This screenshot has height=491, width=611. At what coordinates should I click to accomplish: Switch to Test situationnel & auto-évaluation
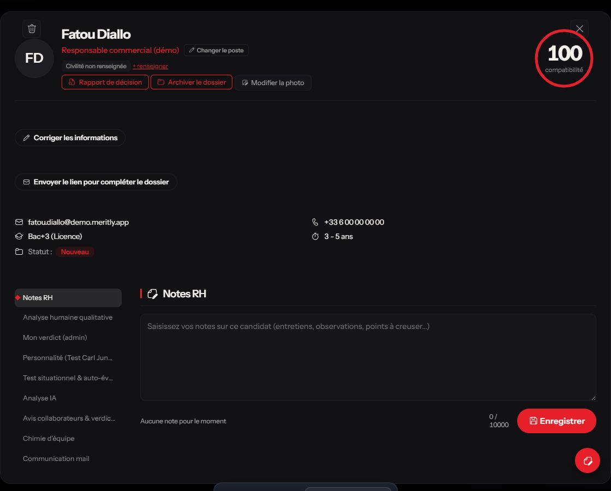[x=68, y=378]
